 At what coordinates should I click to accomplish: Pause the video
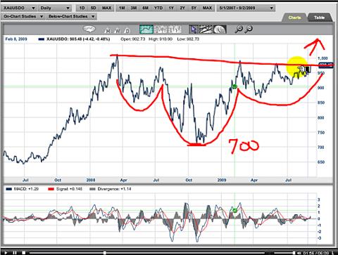15,253
